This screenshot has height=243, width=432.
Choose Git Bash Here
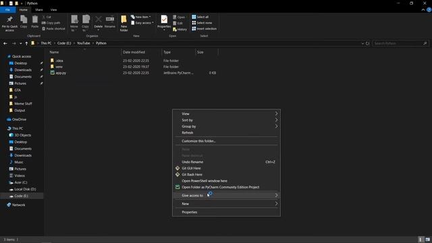tap(227, 175)
